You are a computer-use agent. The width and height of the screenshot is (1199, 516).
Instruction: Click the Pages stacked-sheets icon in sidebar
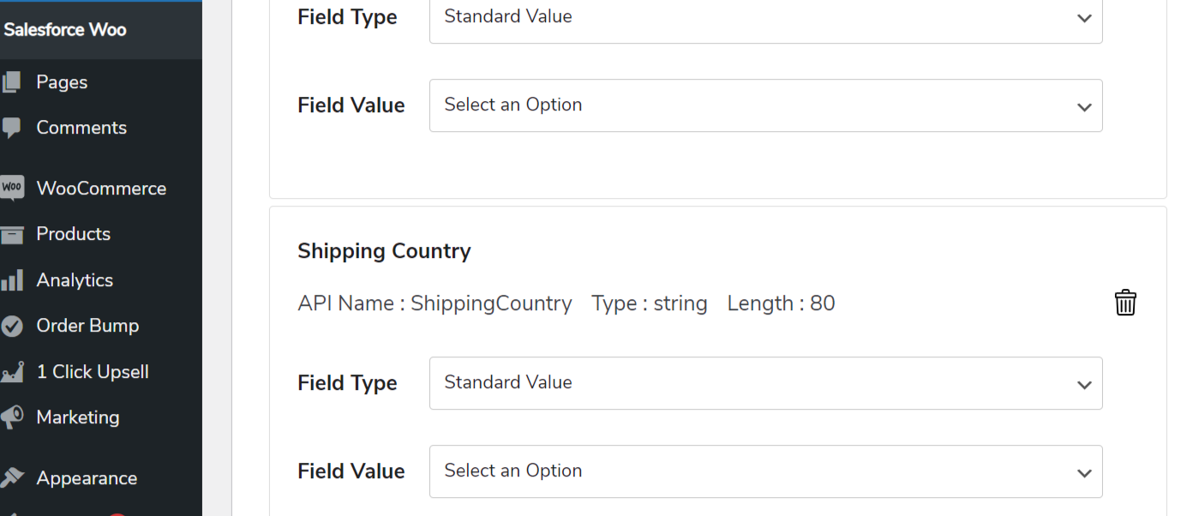pos(11,82)
